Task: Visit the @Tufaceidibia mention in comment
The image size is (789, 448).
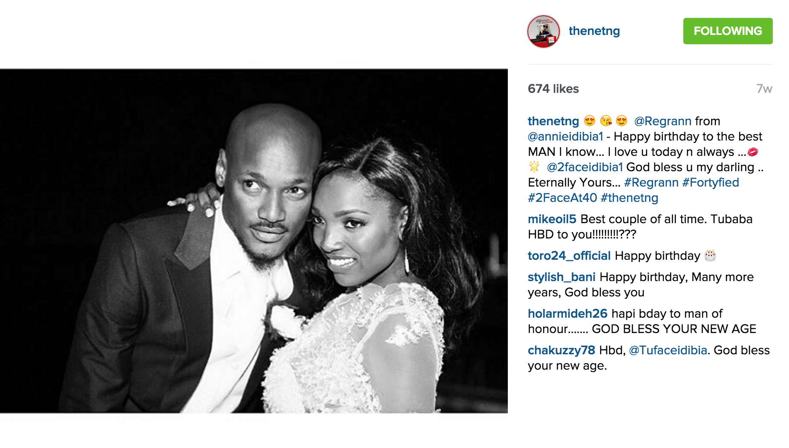Action: tap(668, 350)
